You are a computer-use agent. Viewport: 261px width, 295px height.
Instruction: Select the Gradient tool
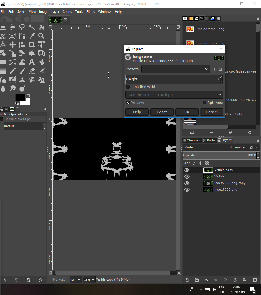(x=3, y=71)
